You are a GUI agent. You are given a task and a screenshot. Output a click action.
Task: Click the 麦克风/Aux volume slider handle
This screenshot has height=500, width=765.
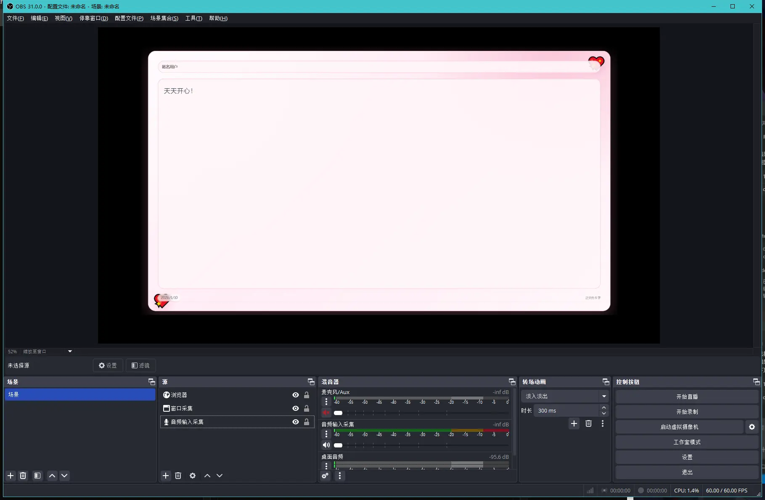(x=338, y=413)
